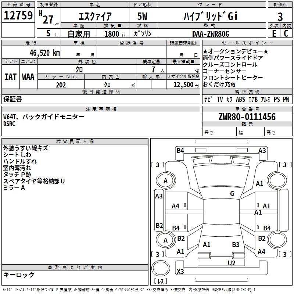Click inspector note 室内薄汚れ
Image resolution: width=294 pixels, height=294 pixels.
click(x=17, y=168)
